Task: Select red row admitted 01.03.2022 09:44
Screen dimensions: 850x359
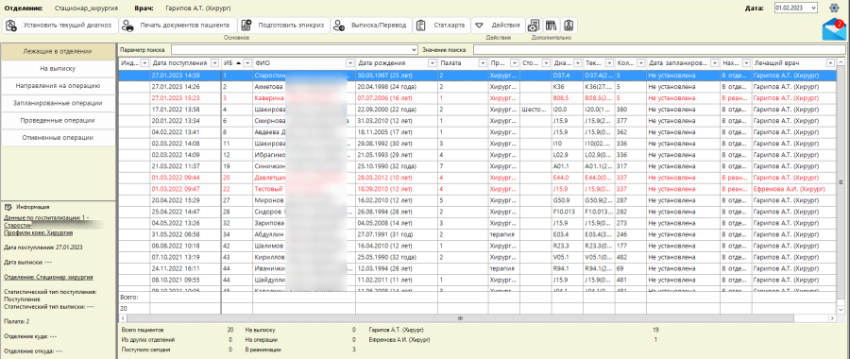Action: (x=477, y=178)
